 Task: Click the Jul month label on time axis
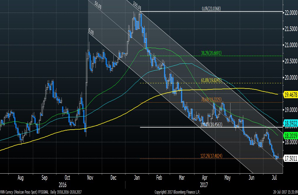(x=274, y=178)
